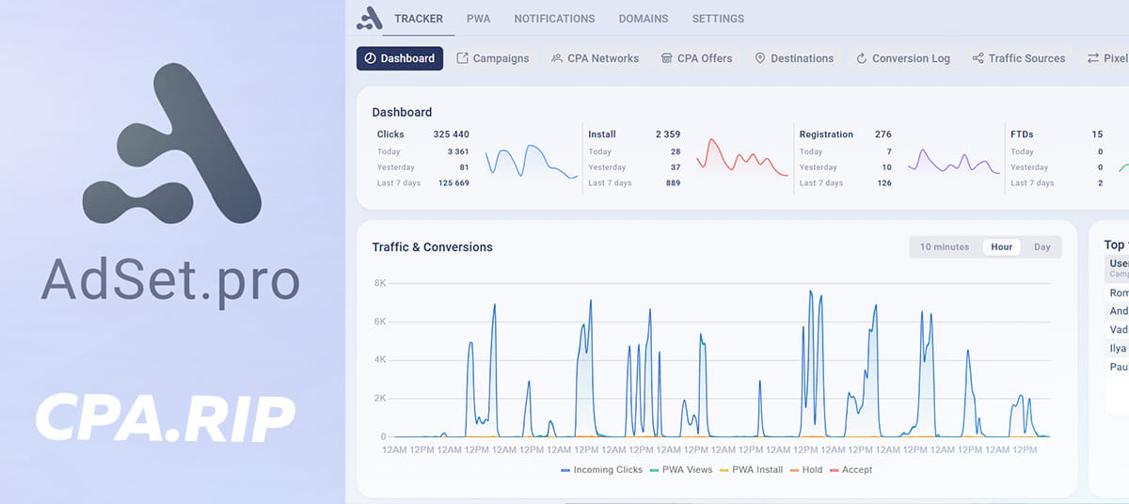Click the Campaigns external-link icon
Screen dimensions: 1129x504
point(463,58)
